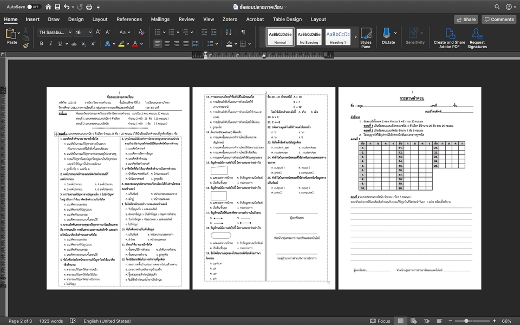Toggle Strikethrough formatting

click(74, 43)
